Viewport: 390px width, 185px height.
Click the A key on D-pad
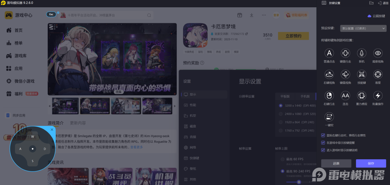(x=20, y=149)
